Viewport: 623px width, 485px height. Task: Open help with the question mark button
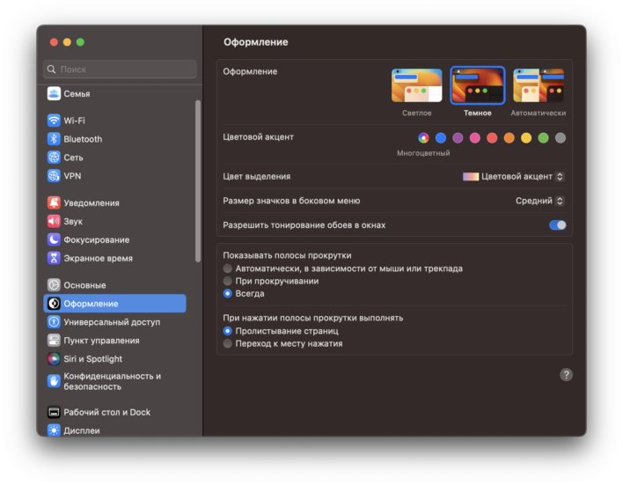click(566, 374)
